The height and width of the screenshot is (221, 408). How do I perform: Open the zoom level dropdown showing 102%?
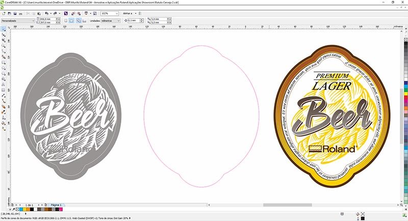(110, 14)
